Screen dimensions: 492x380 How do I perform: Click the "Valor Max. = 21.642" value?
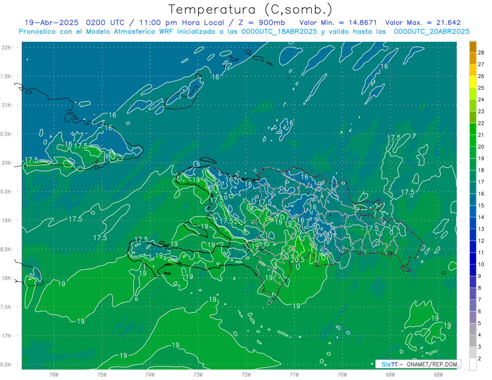(x=423, y=23)
